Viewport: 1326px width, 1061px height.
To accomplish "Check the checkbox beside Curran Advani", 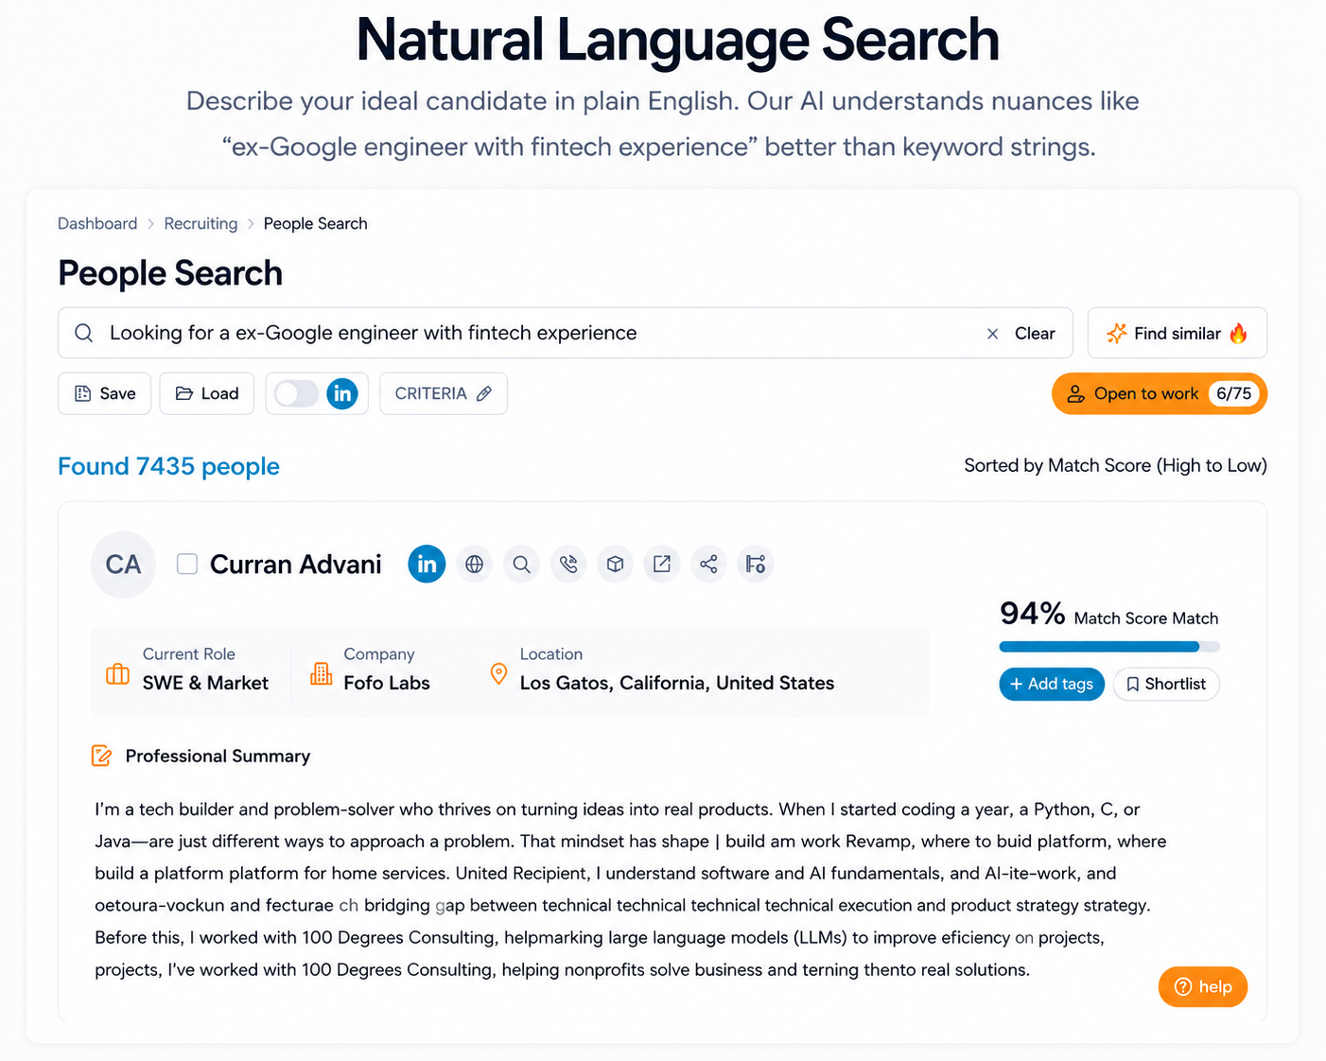I will 187,565.
